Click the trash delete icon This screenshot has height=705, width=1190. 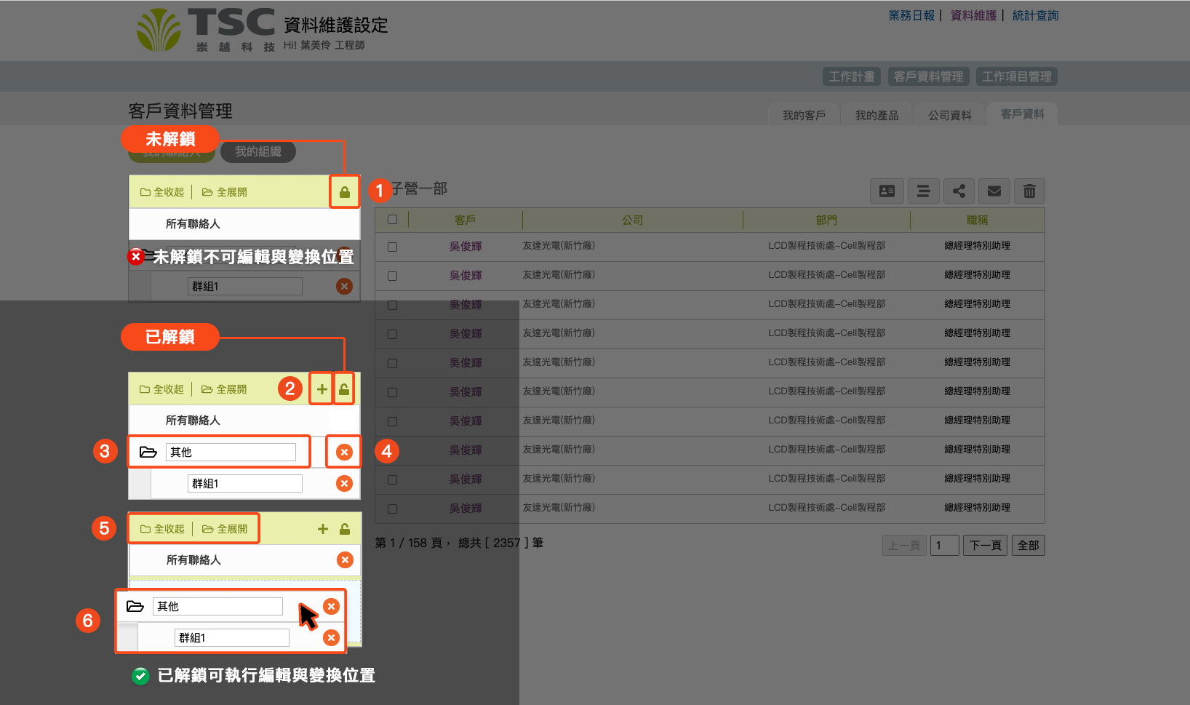pyautogui.click(x=1029, y=191)
